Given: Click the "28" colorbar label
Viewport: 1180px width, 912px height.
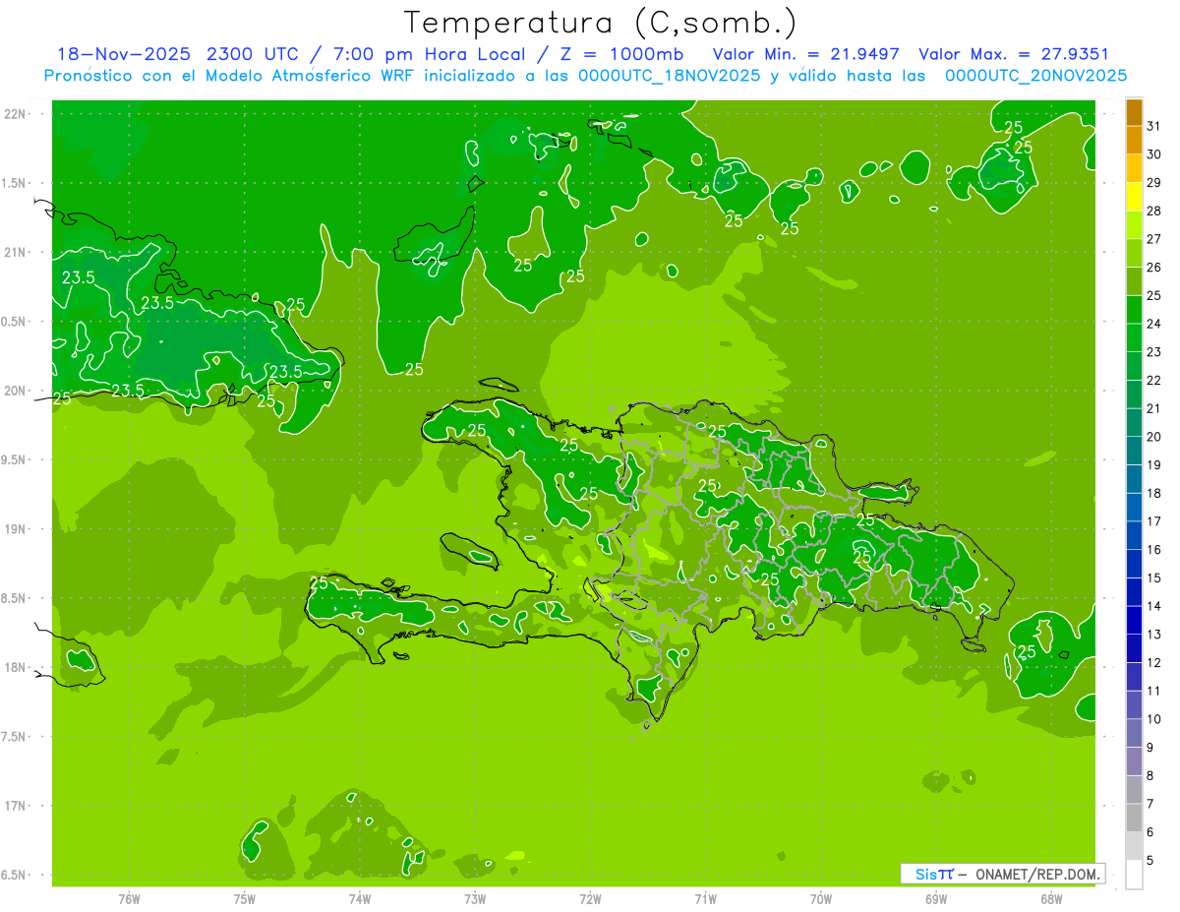Looking at the screenshot, I should pos(1153,211).
